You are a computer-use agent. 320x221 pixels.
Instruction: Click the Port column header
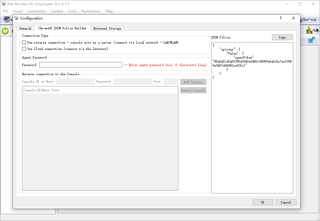pyautogui.click(x=55, y=90)
